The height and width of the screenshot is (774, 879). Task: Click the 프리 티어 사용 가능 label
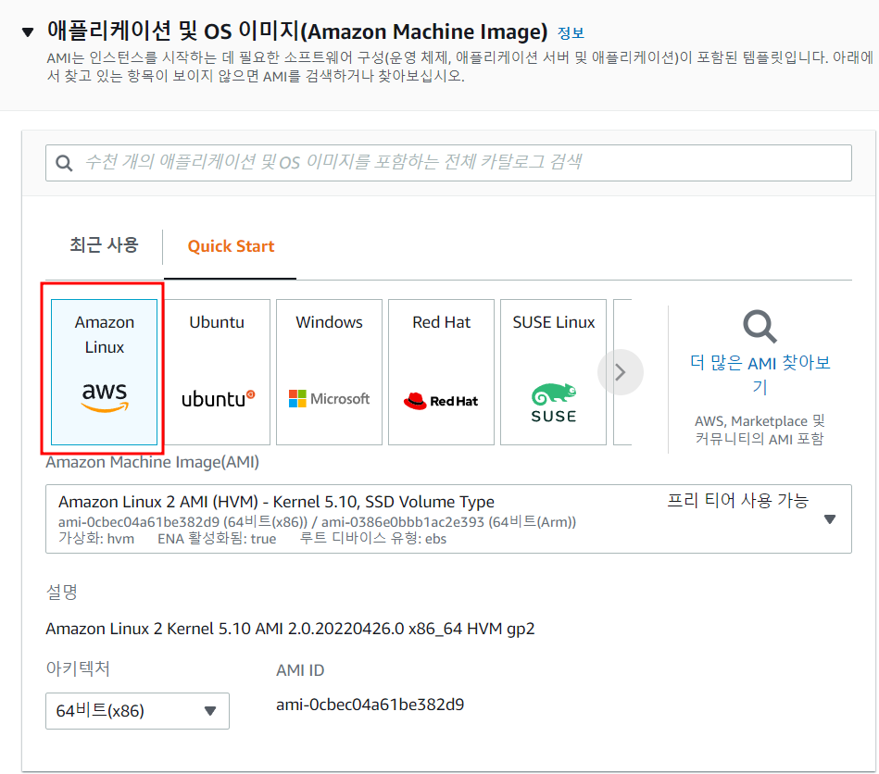tap(737, 501)
